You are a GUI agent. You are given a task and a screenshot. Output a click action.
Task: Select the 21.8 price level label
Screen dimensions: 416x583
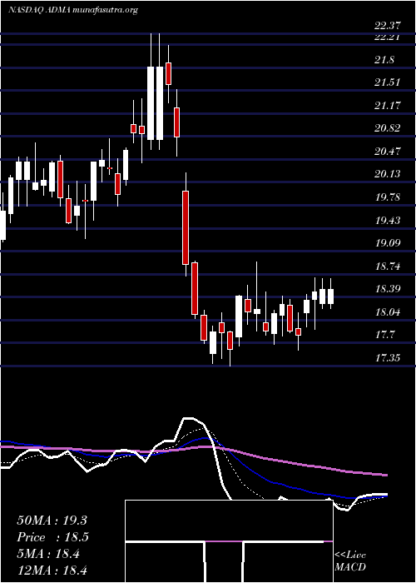click(x=384, y=59)
